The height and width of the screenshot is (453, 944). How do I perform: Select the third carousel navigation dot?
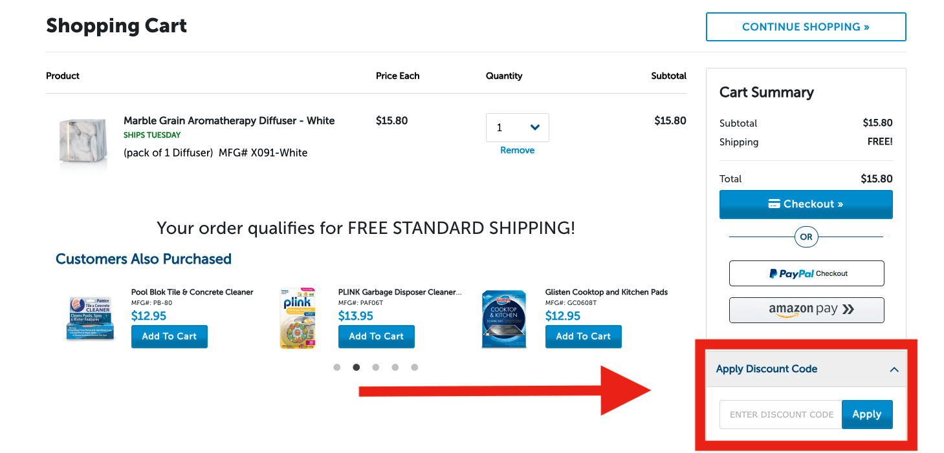[x=376, y=367]
